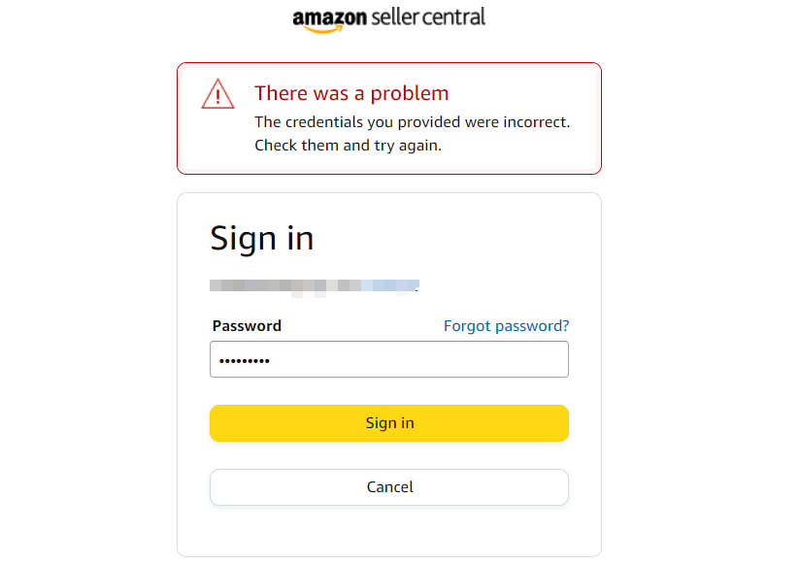This screenshot has height=564, width=800.
Task: Click the "Check them and try again" text
Action: (x=348, y=145)
